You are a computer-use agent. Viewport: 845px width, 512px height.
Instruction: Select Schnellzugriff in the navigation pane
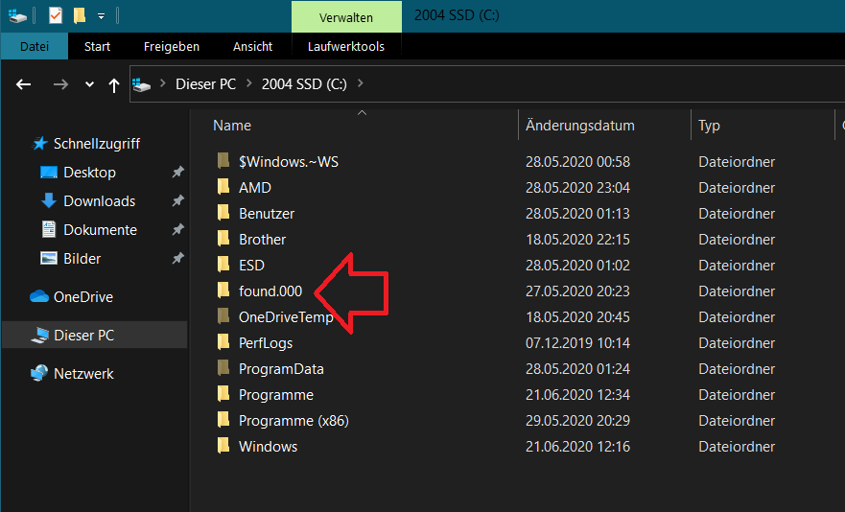(97, 144)
